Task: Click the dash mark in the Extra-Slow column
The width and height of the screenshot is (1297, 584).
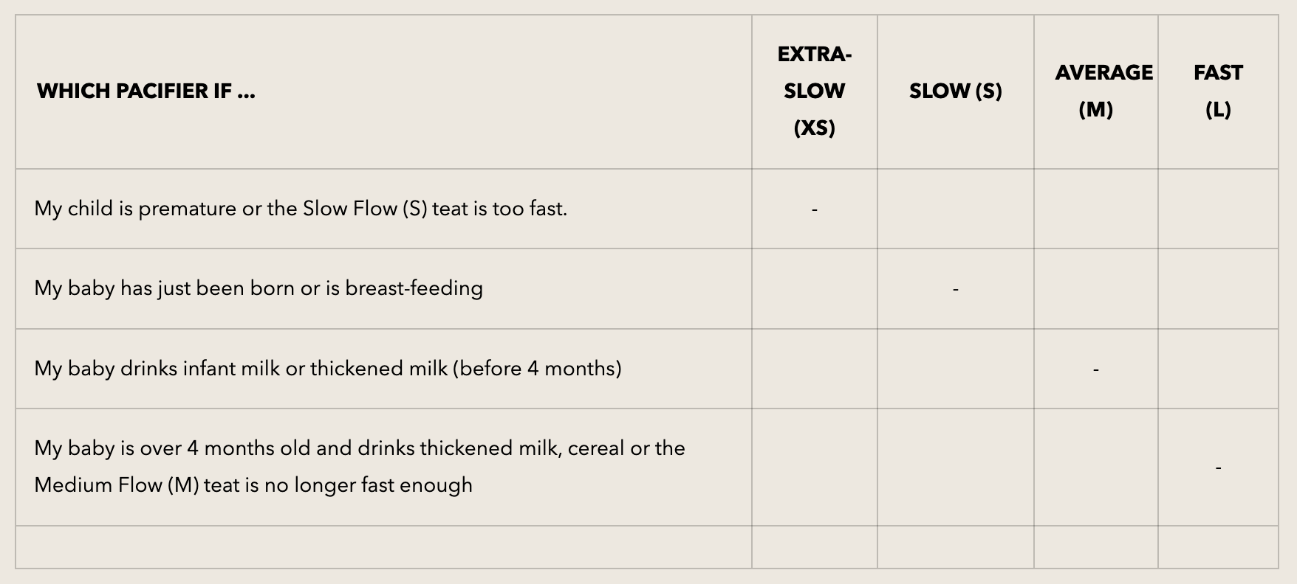Action: [x=814, y=210]
